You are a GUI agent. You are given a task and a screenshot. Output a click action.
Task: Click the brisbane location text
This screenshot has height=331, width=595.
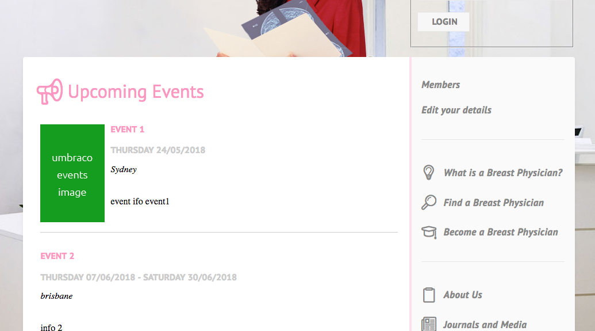(56, 296)
